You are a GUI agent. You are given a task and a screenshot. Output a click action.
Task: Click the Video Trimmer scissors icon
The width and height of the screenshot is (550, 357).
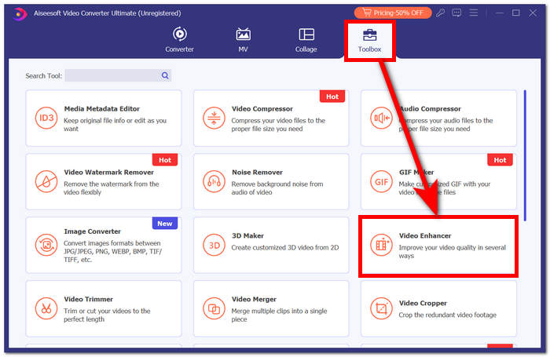click(46, 308)
